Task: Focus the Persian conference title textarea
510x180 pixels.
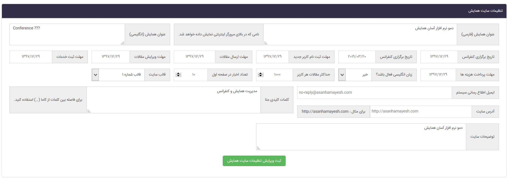Action: 360,34
